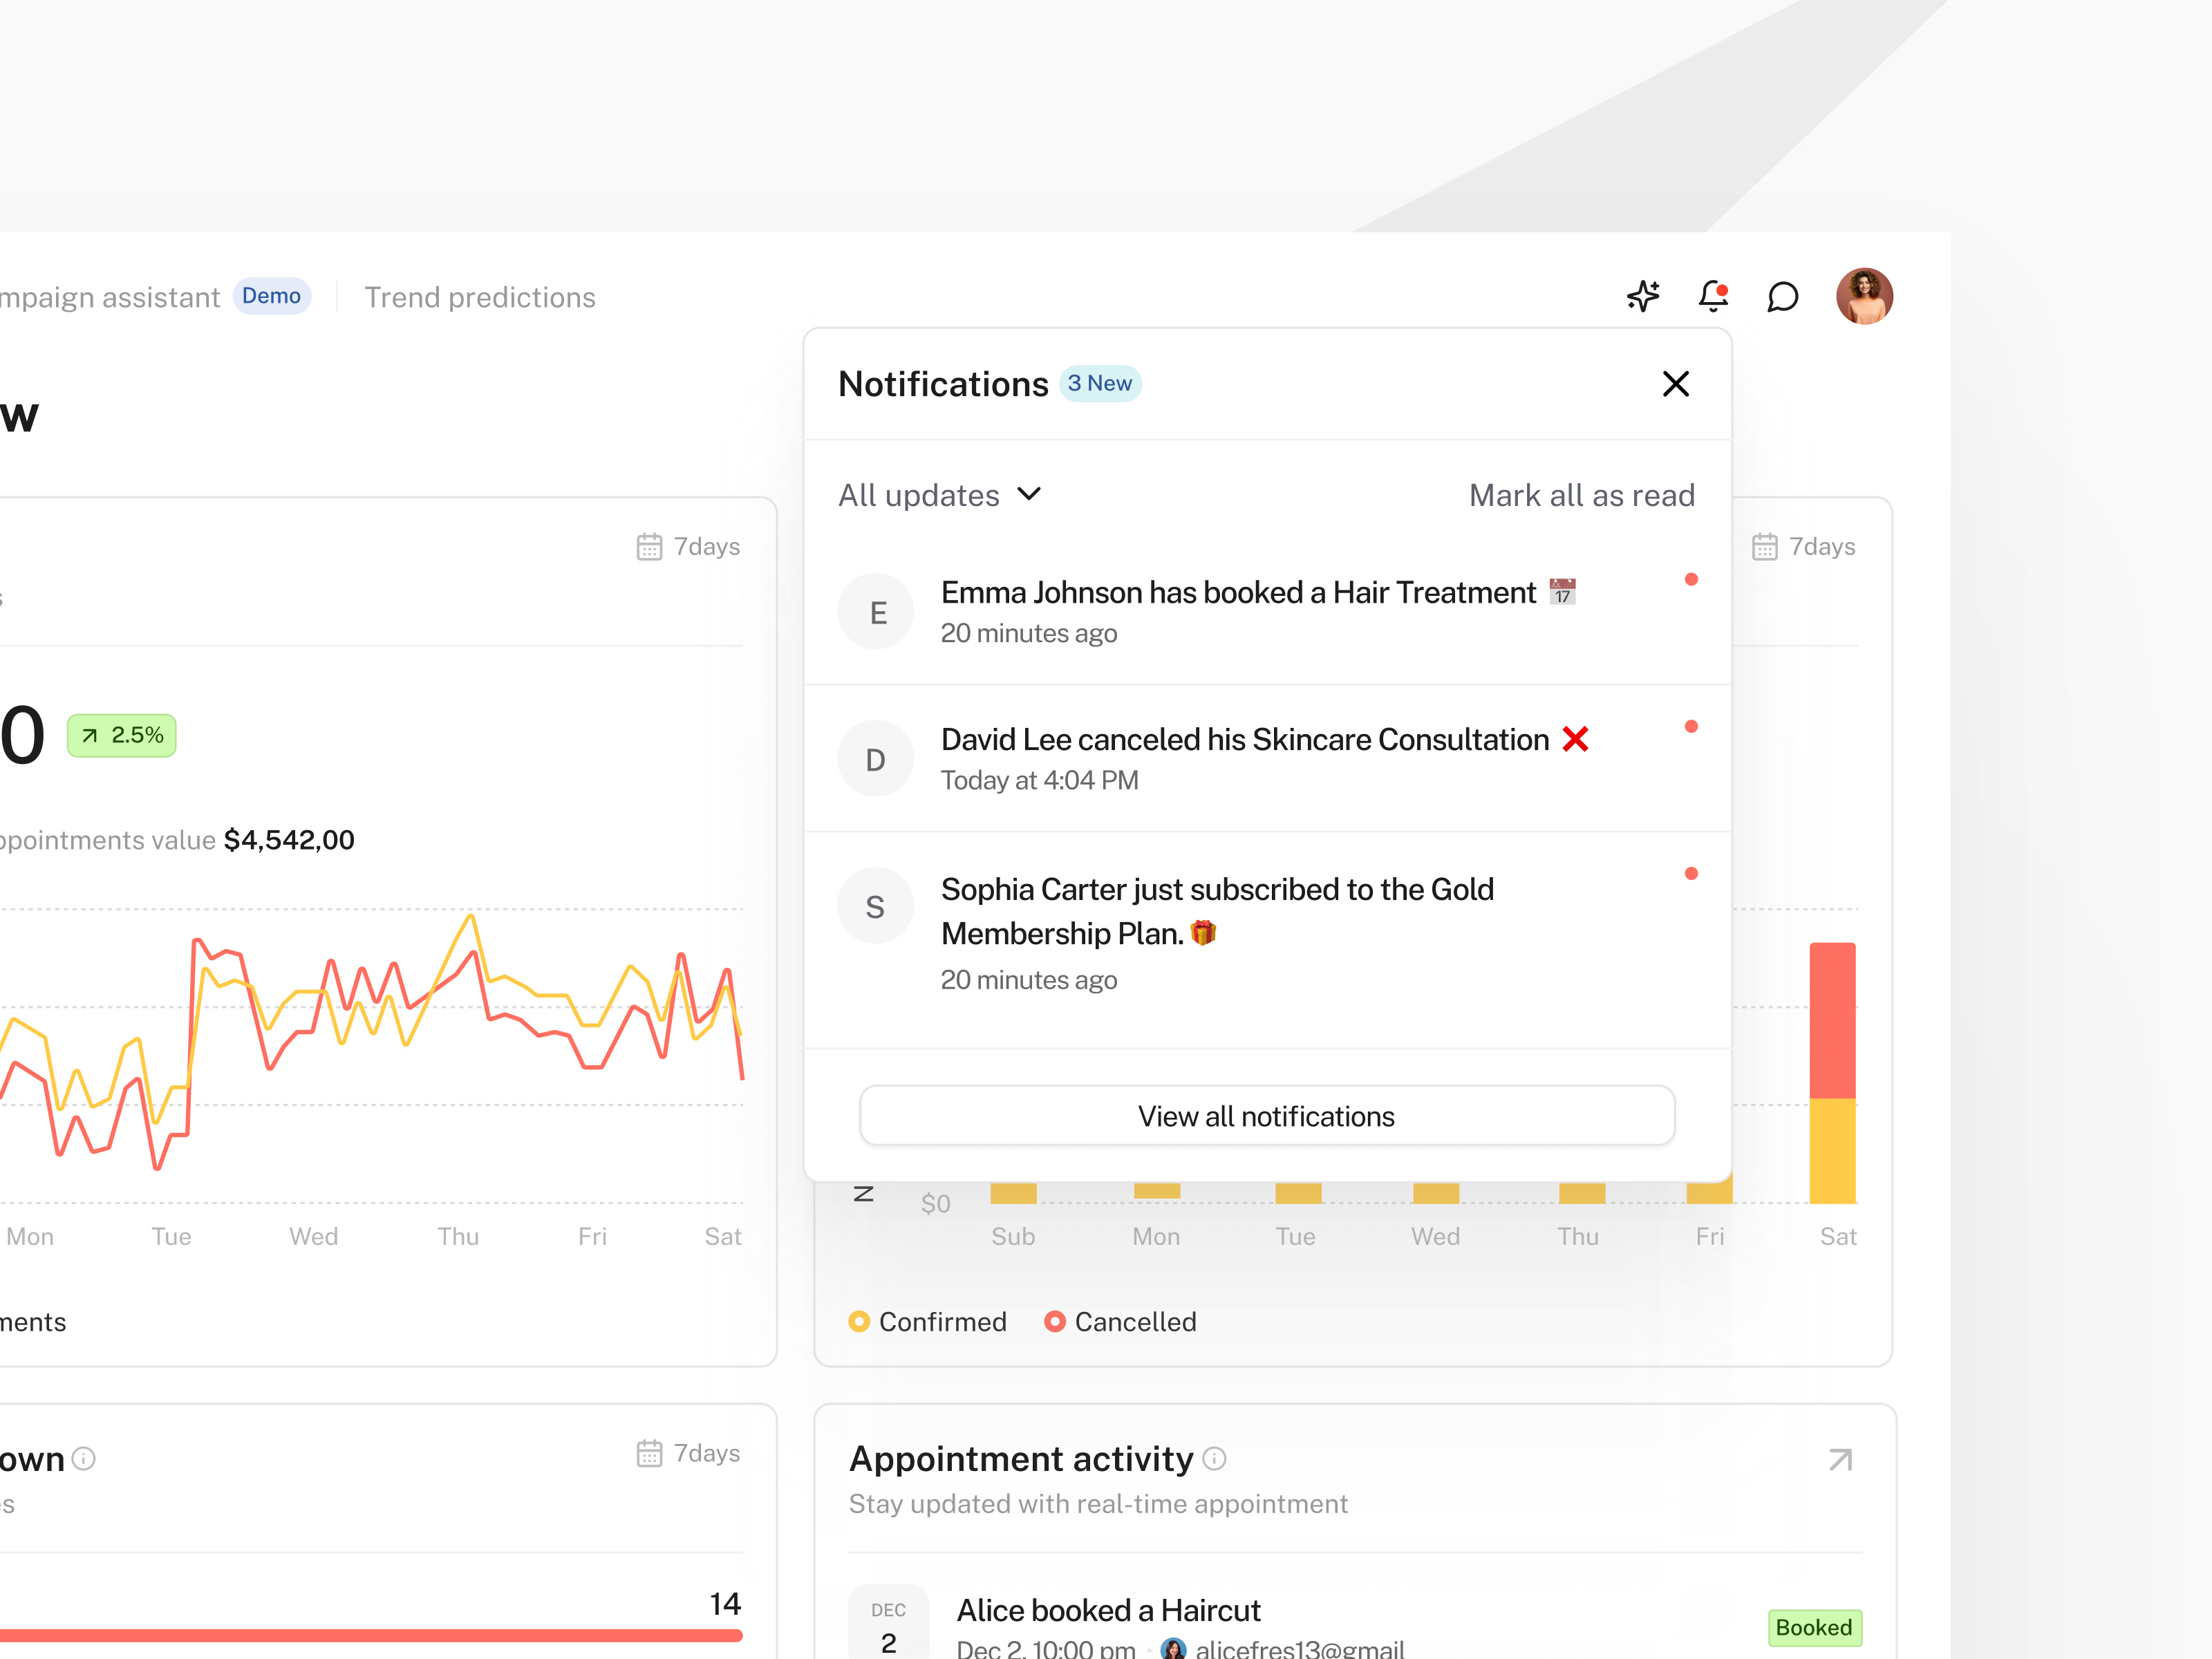Open the campaign assistant tab
Viewport: 2212px width, 1659px height.
pos(110,297)
